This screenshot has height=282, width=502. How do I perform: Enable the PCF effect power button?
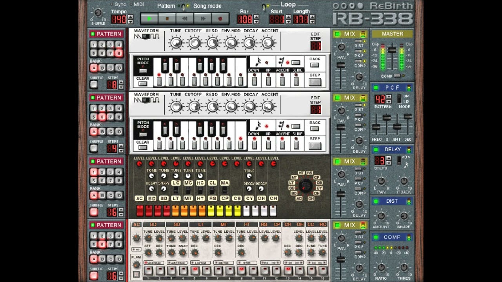click(x=376, y=88)
